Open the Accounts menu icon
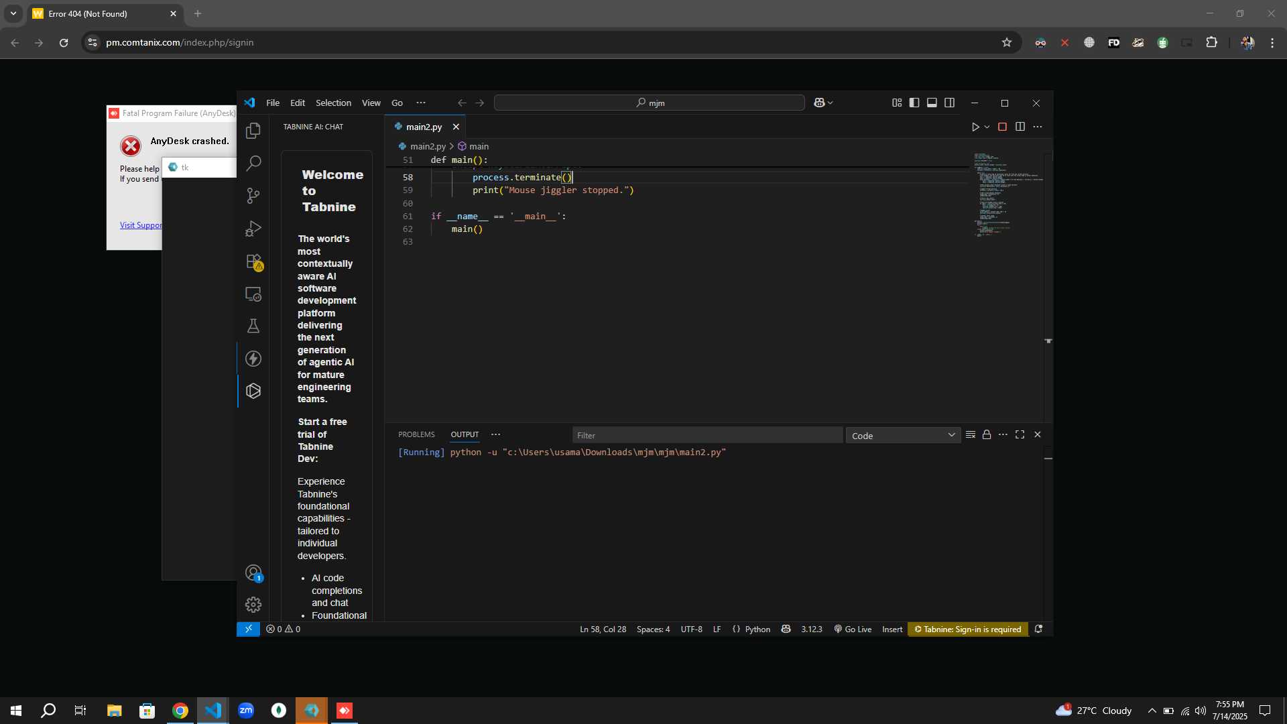This screenshot has height=724, width=1287. click(253, 573)
